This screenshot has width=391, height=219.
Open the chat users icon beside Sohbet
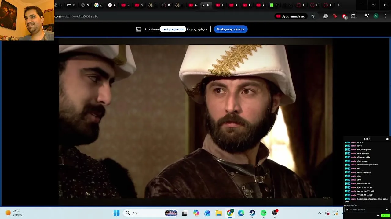[387, 139]
